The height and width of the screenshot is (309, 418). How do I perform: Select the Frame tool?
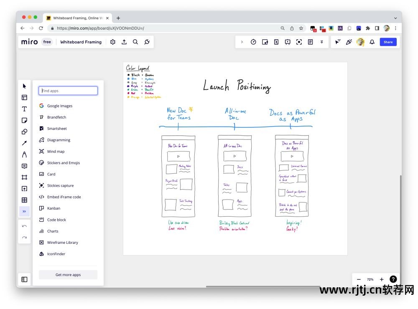pos(24,177)
